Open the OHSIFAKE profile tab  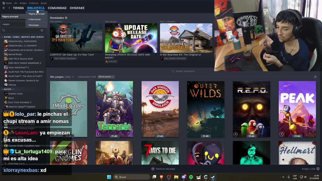[77, 8]
